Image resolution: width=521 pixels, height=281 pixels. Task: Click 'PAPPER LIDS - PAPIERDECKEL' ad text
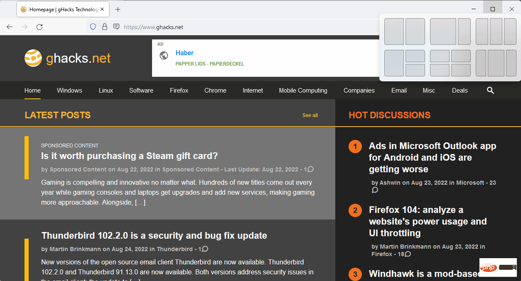(x=210, y=64)
